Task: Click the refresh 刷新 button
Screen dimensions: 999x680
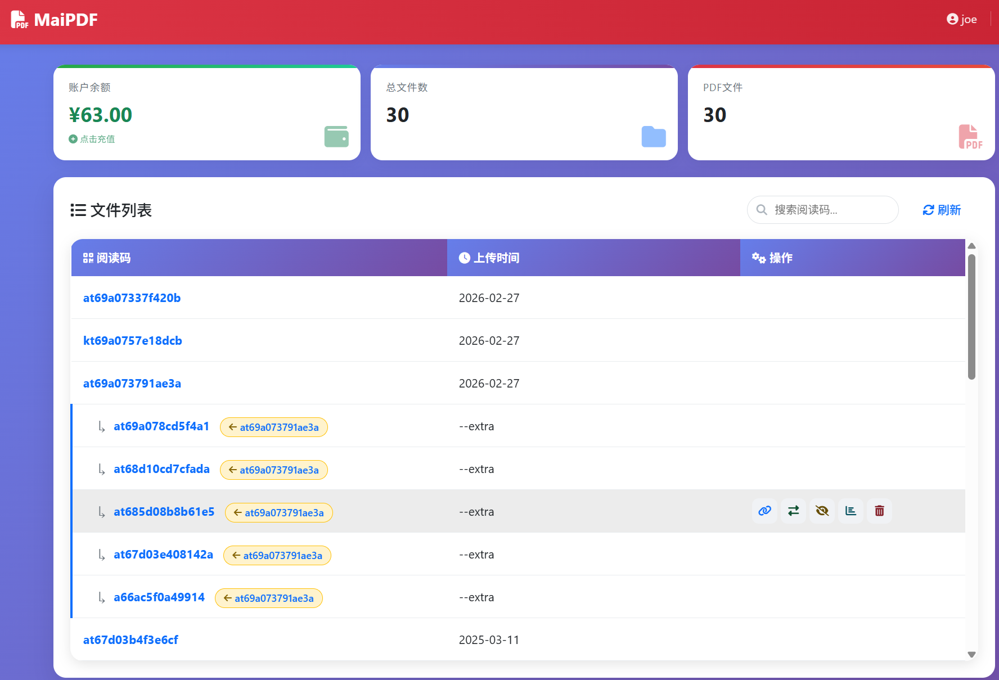Action: pos(942,210)
